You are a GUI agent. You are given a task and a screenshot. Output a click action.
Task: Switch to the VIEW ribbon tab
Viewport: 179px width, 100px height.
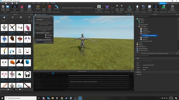tap(48, 3)
